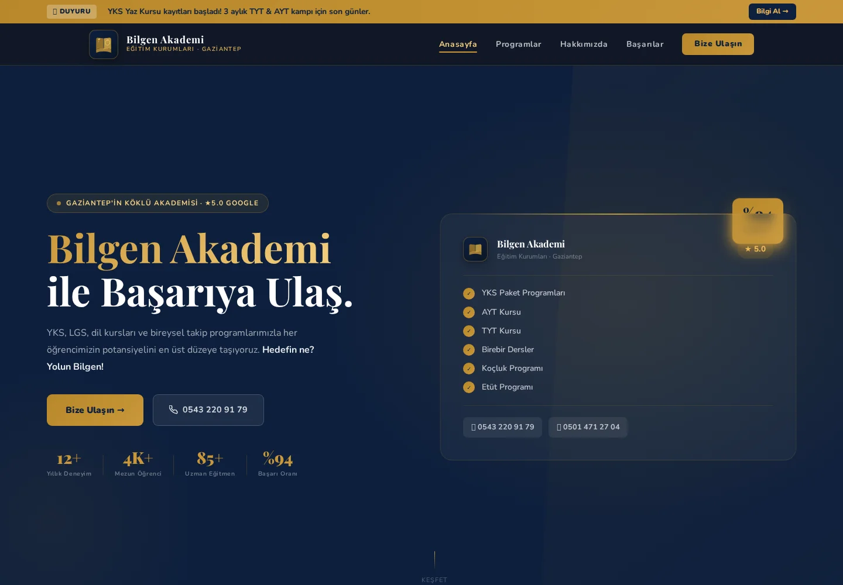The width and height of the screenshot is (843, 585).
Task: Click the 0543 220 91 79 chip in card
Action: pos(502,427)
